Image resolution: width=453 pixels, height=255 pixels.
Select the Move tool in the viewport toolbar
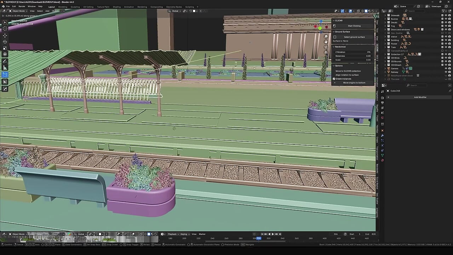(5, 35)
